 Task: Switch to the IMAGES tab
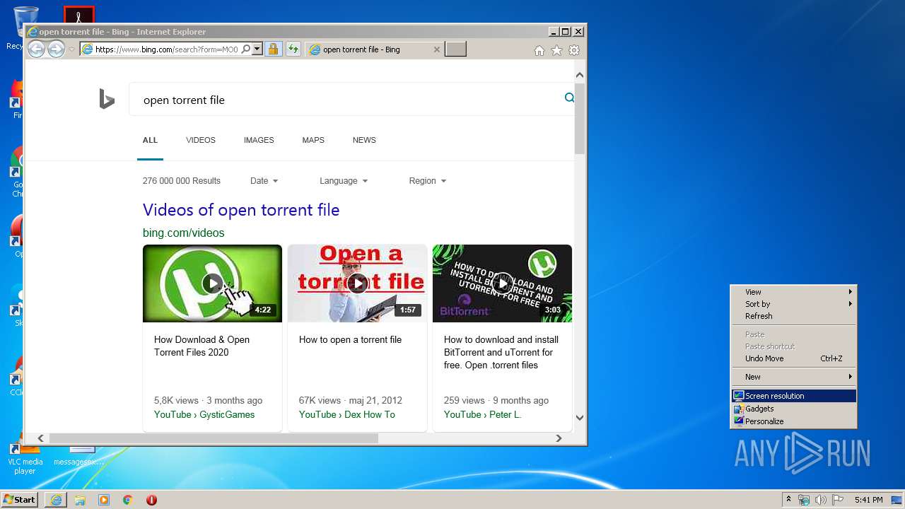[x=259, y=140]
